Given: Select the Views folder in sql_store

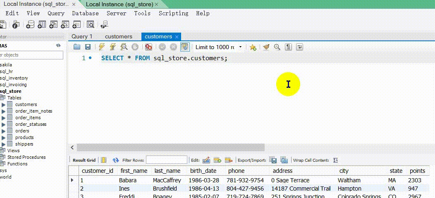Looking at the screenshot, I should coord(13,151).
